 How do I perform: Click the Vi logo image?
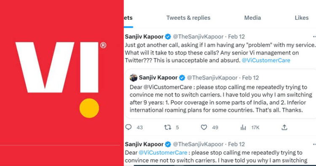[61, 80]
